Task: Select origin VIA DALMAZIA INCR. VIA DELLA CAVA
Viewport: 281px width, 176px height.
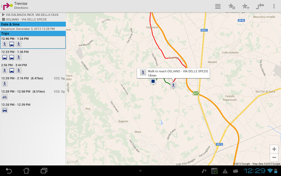Action: (x=33, y=15)
